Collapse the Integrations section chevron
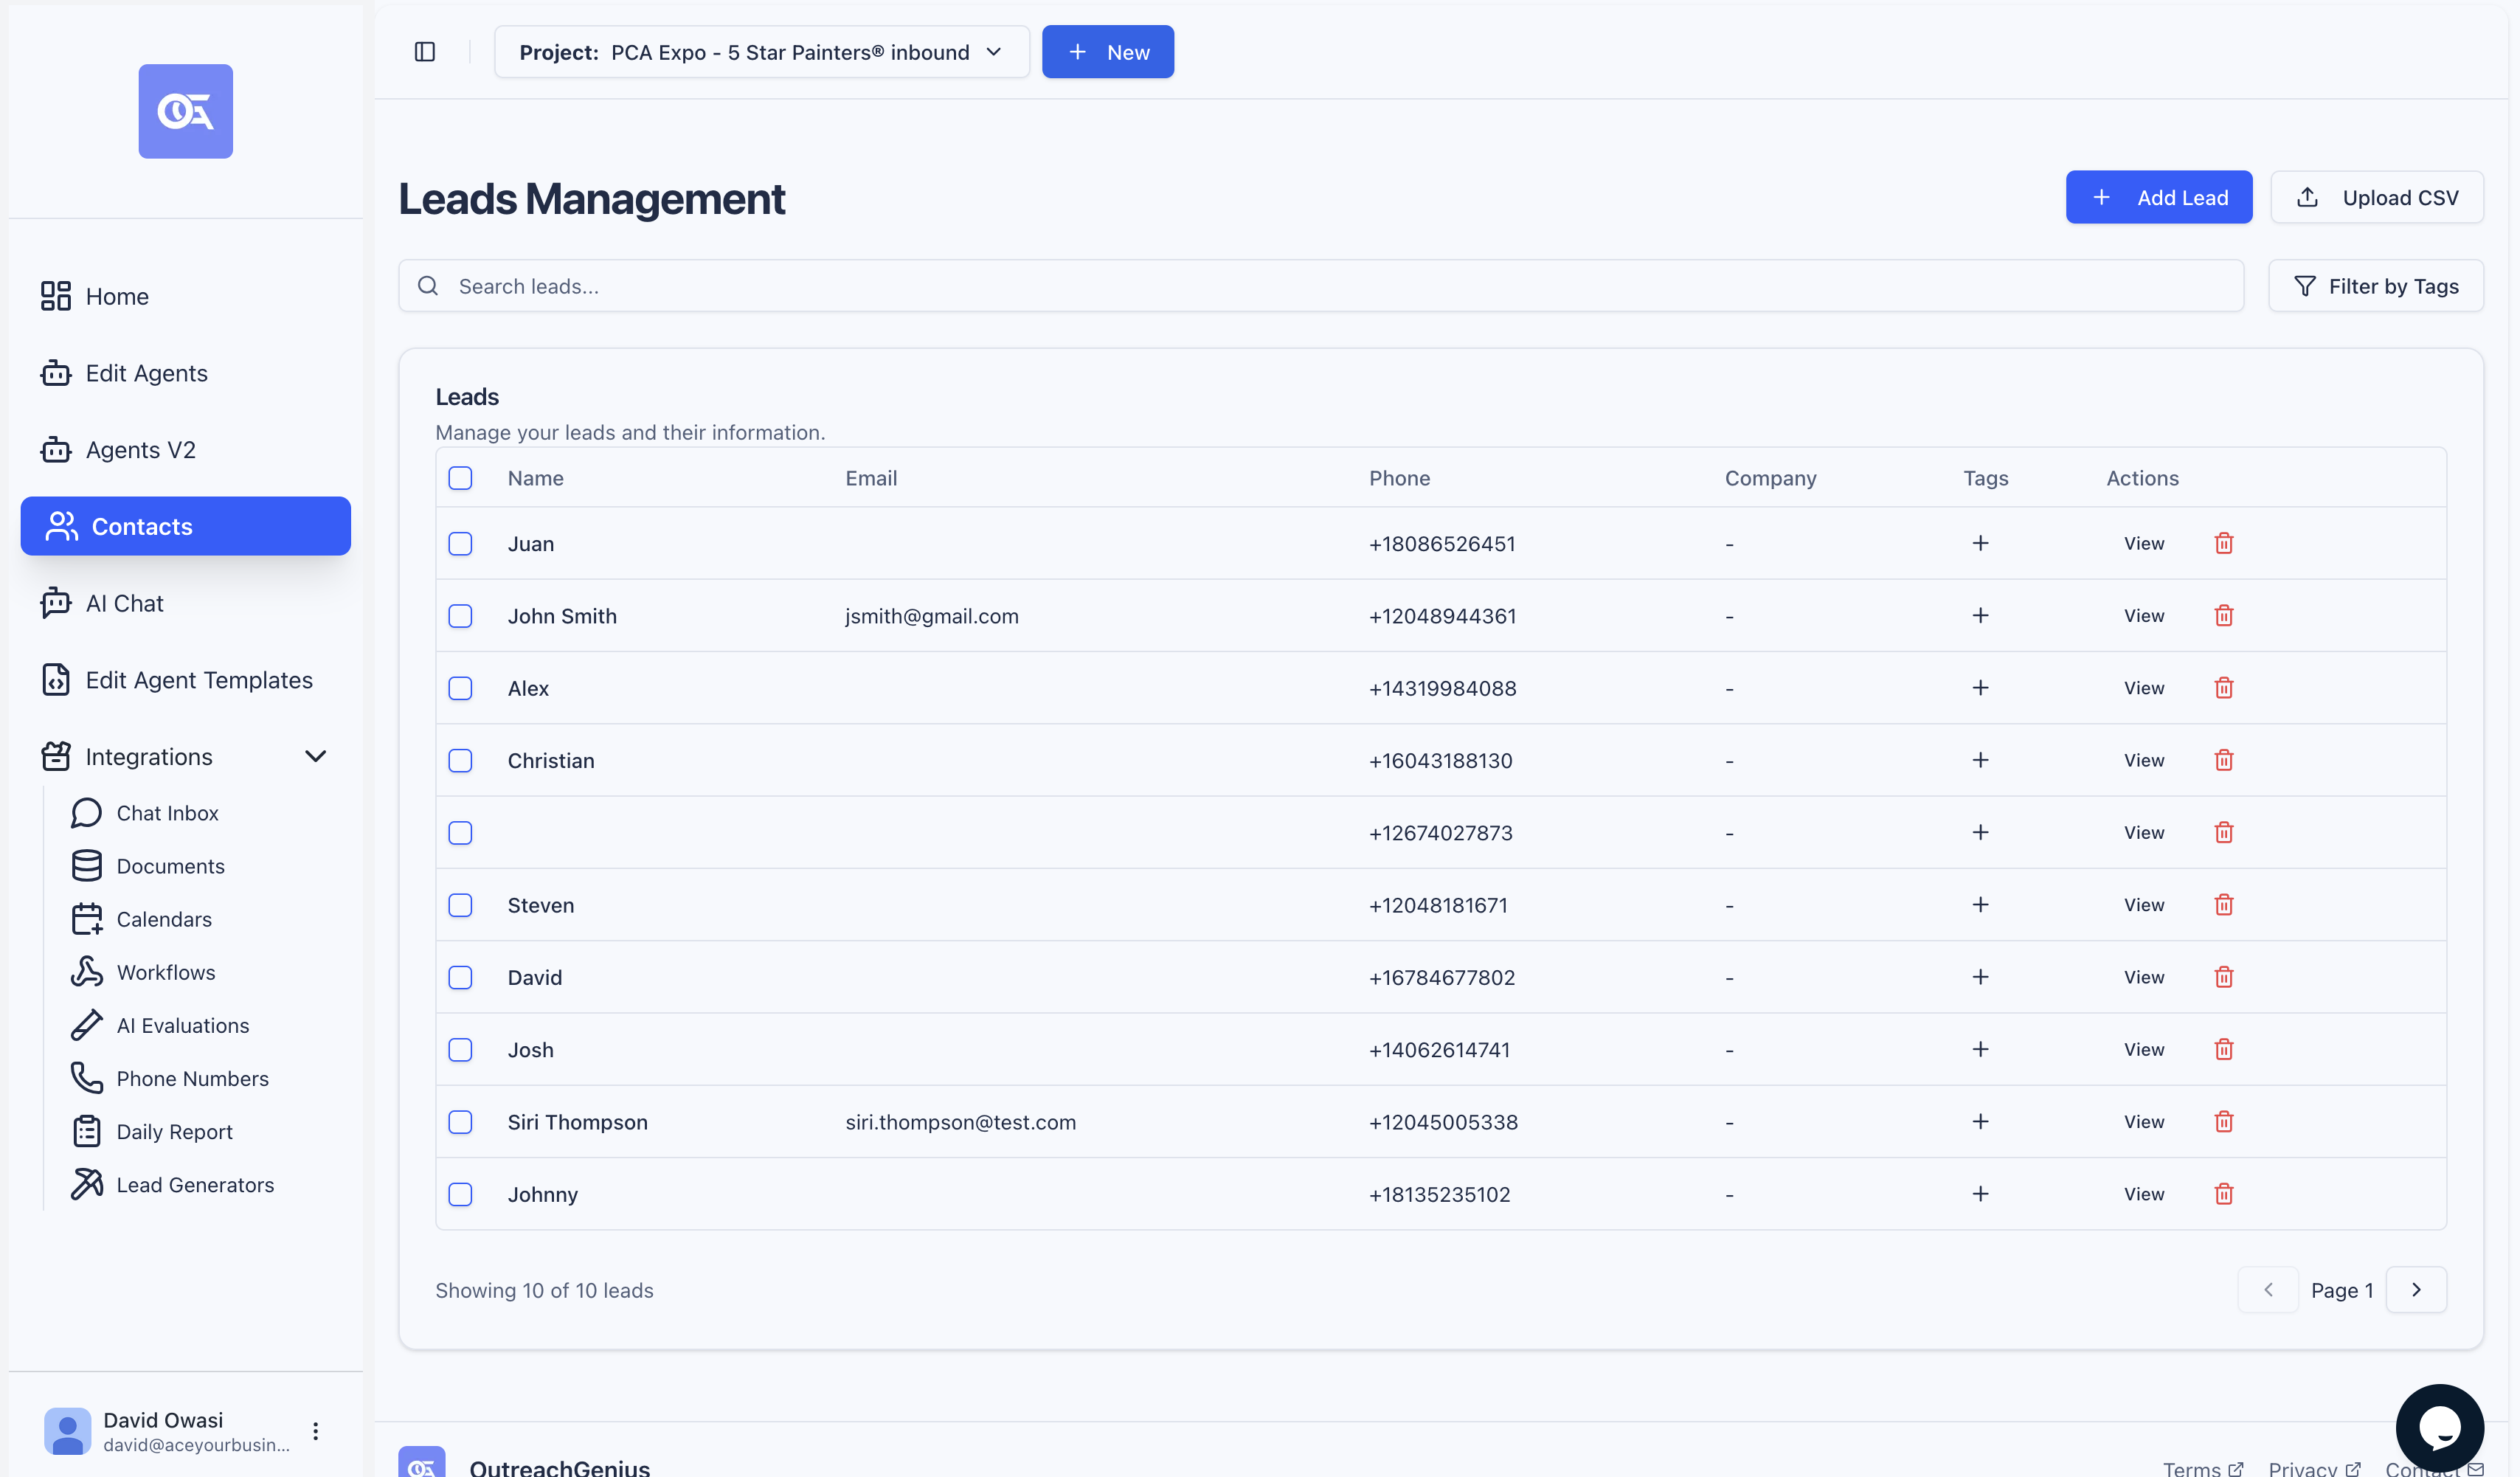Image resolution: width=2520 pixels, height=1477 pixels. click(315, 757)
